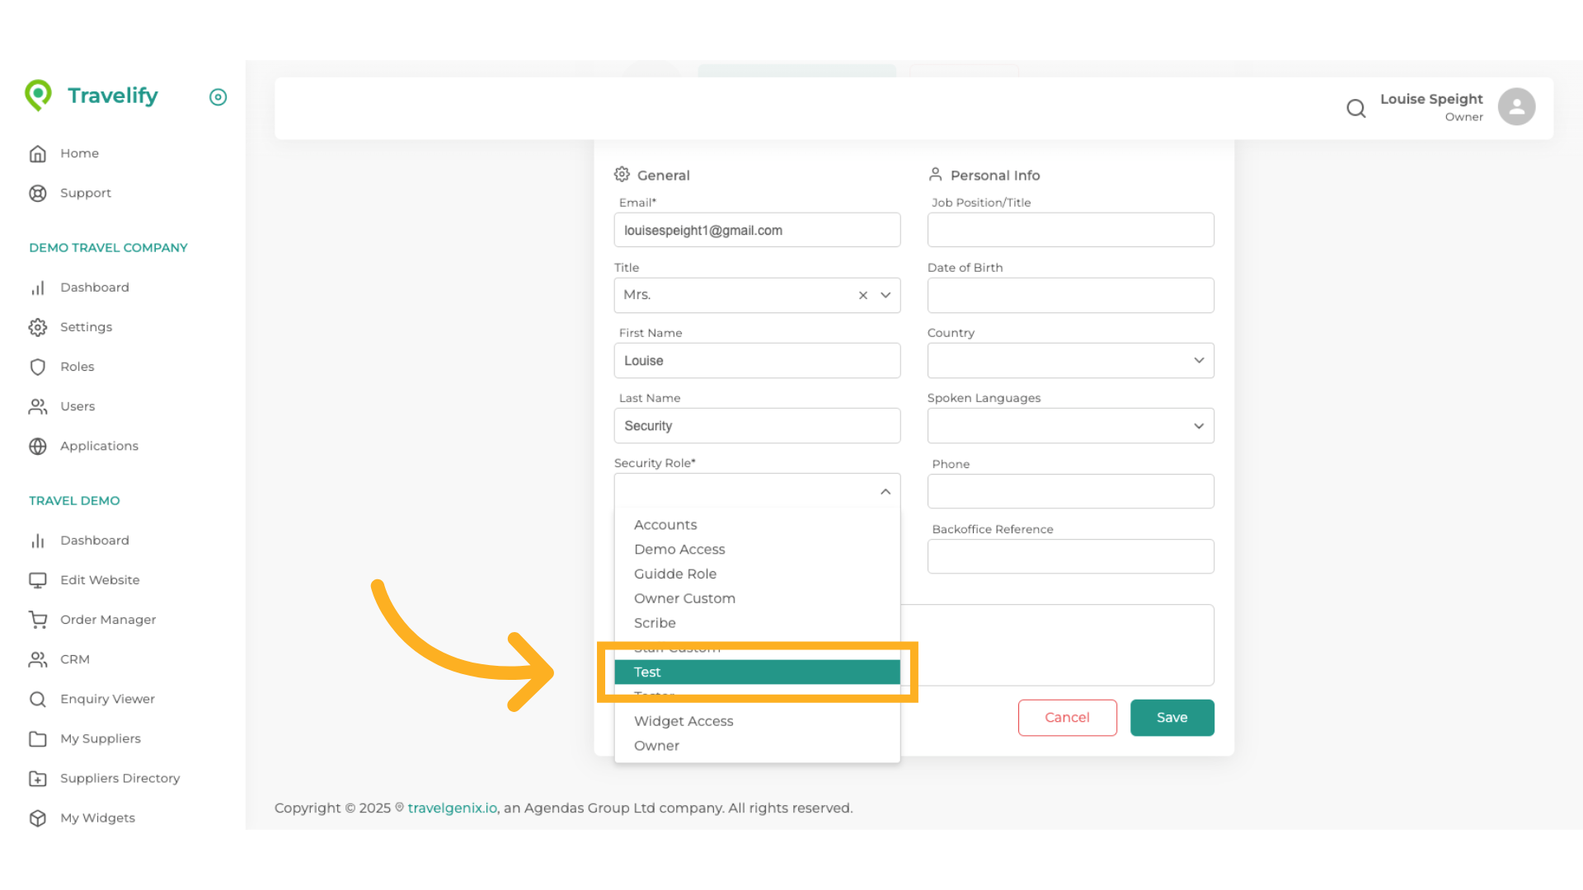
Task: Choose Widget Access from role list
Action: pyautogui.click(x=683, y=721)
